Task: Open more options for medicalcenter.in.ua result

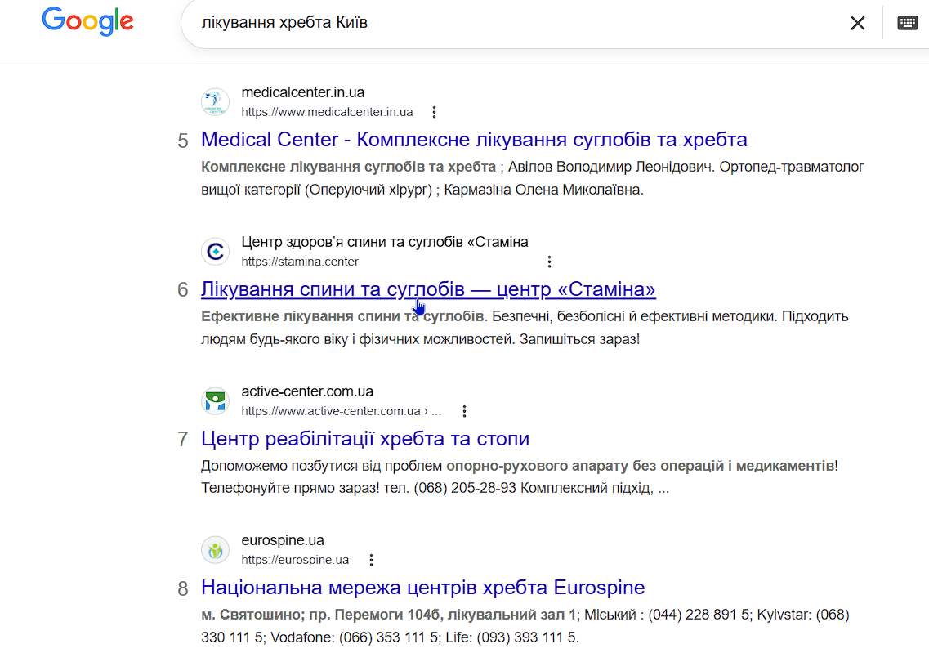Action: click(435, 112)
